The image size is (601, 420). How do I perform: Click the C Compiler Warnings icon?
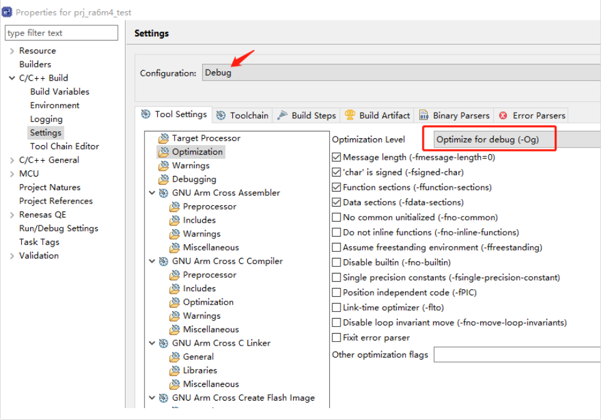tap(175, 315)
